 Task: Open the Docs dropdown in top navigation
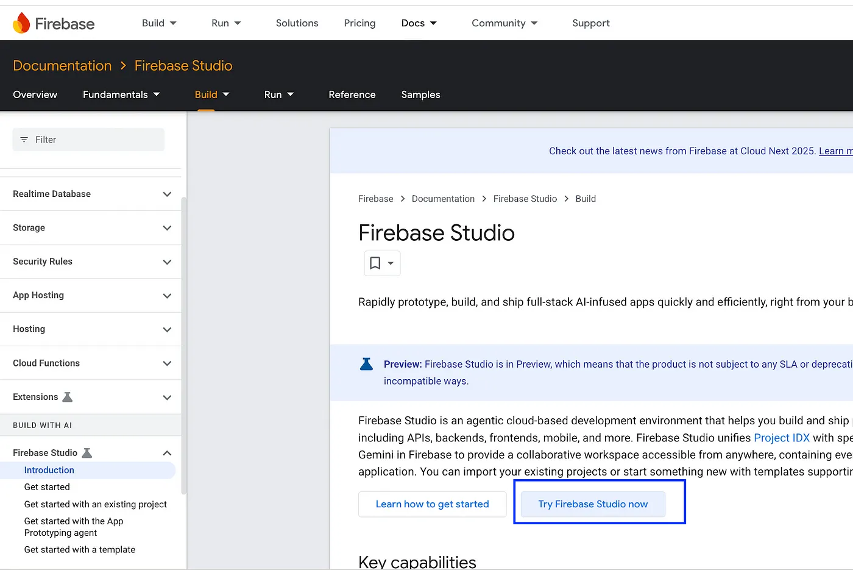coord(418,23)
